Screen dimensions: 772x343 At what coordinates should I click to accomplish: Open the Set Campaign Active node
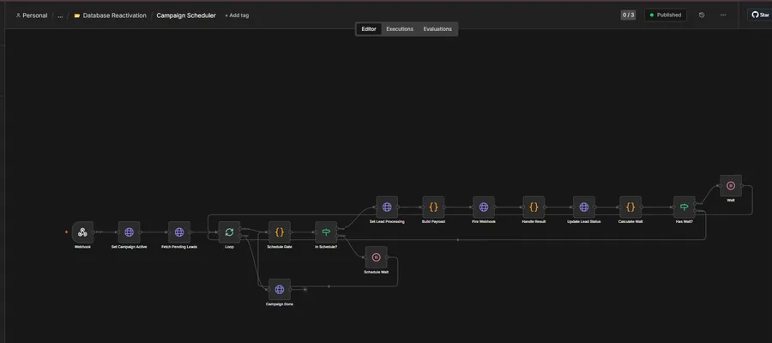coord(129,232)
